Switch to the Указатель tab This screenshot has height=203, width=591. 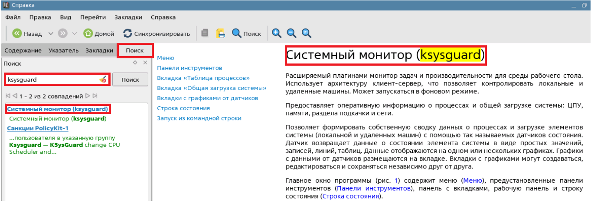pyautogui.click(x=64, y=51)
